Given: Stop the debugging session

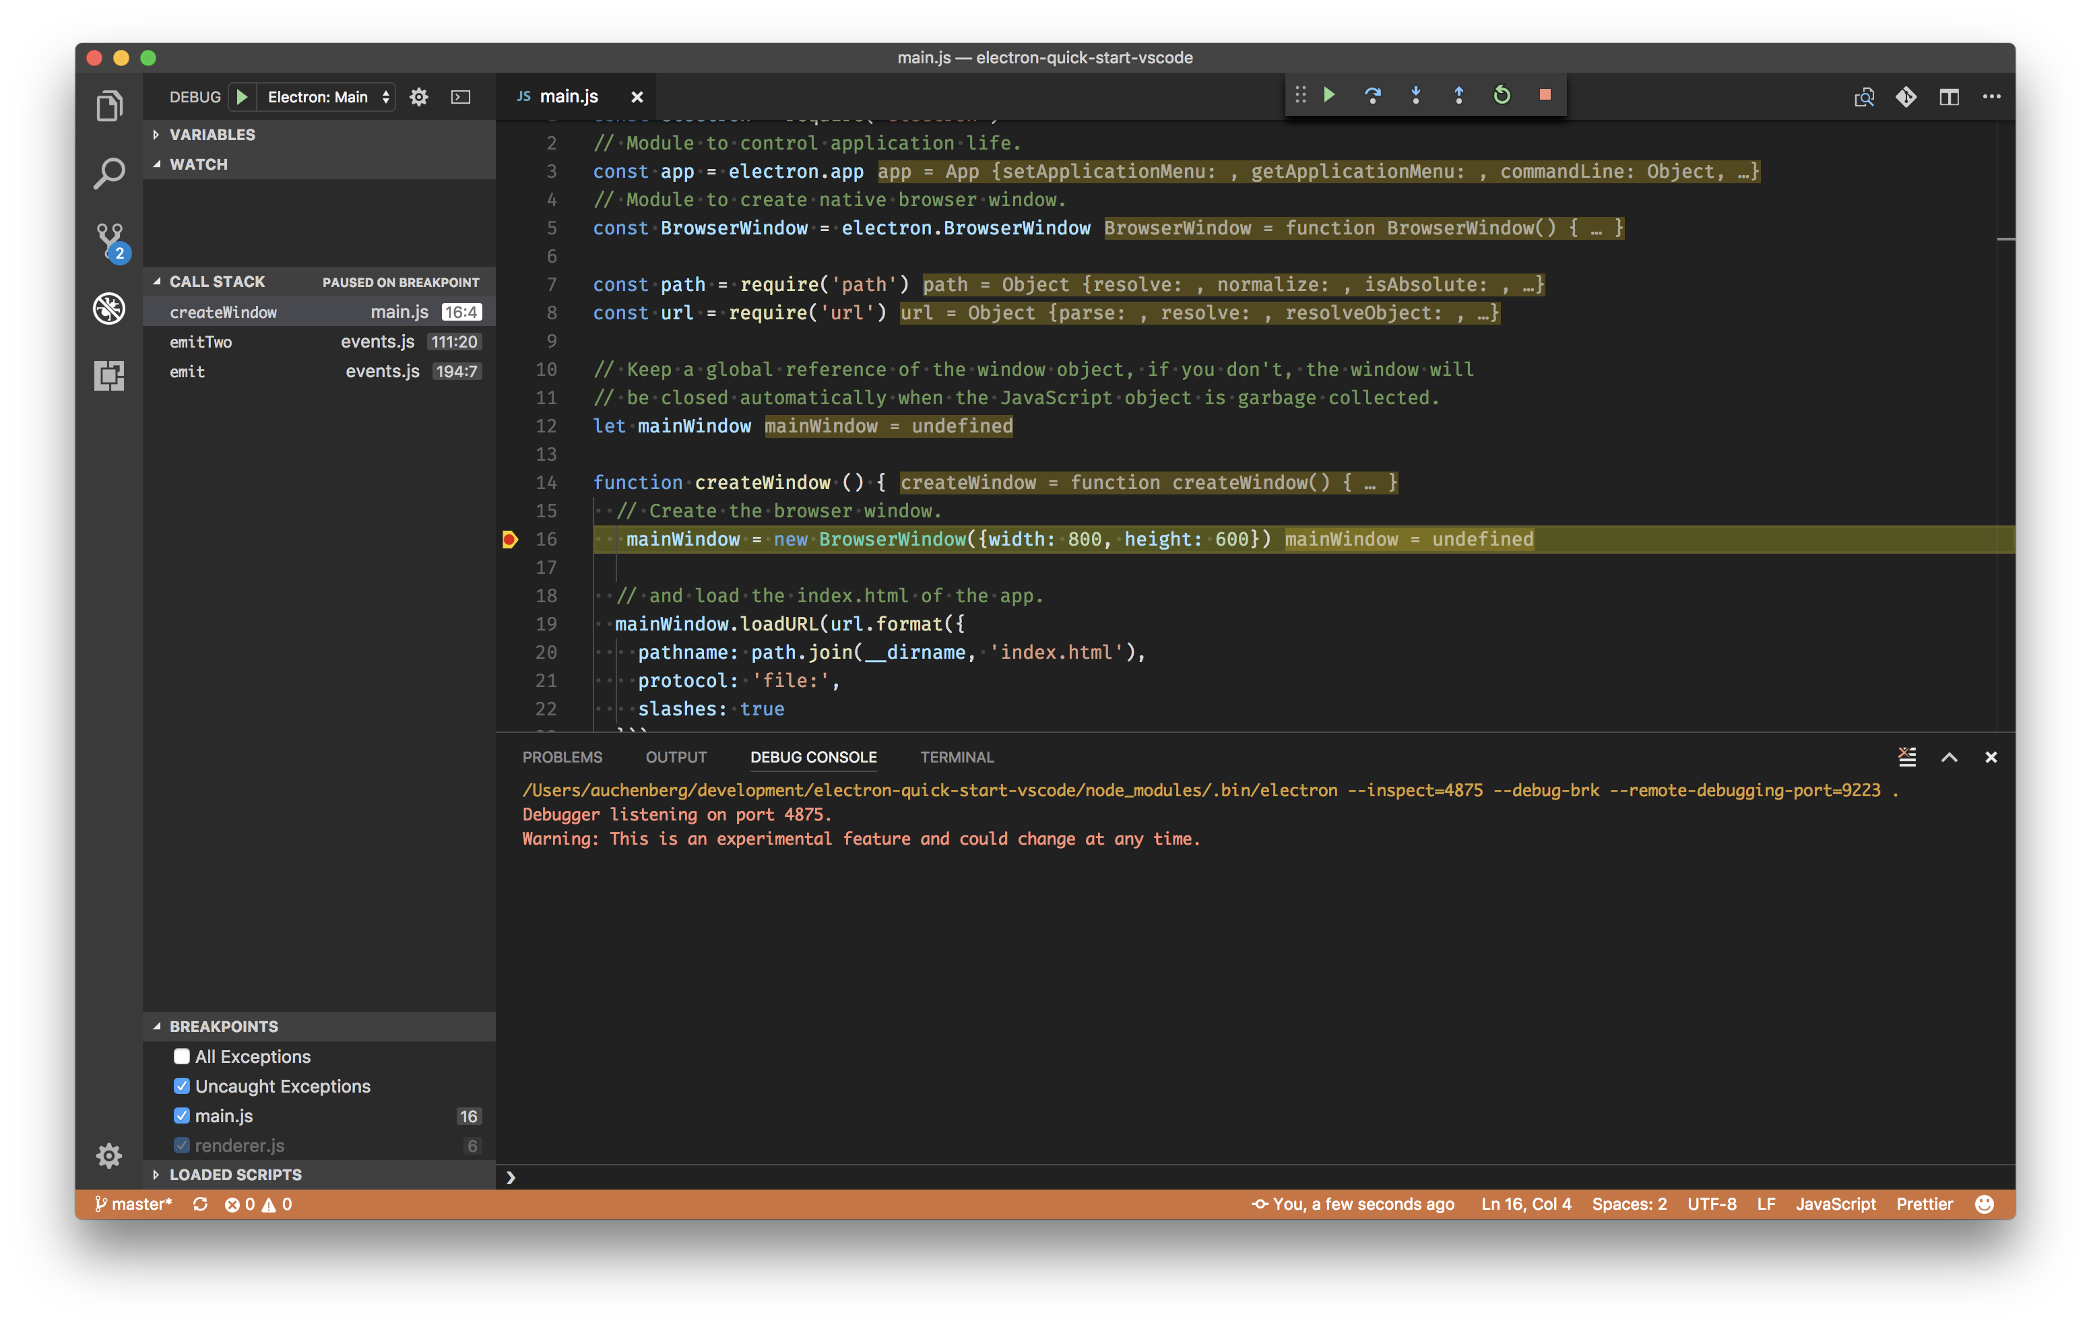Looking at the screenshot, I should click(1545, 95).
